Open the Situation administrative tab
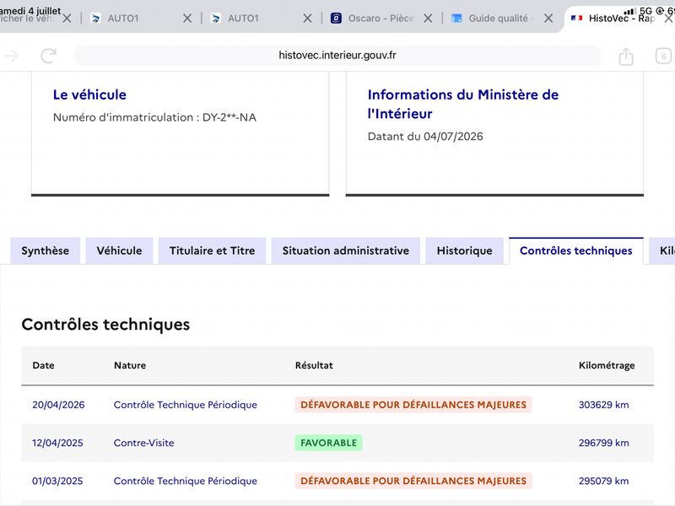The image size is (675, 506). click(346, 250)
